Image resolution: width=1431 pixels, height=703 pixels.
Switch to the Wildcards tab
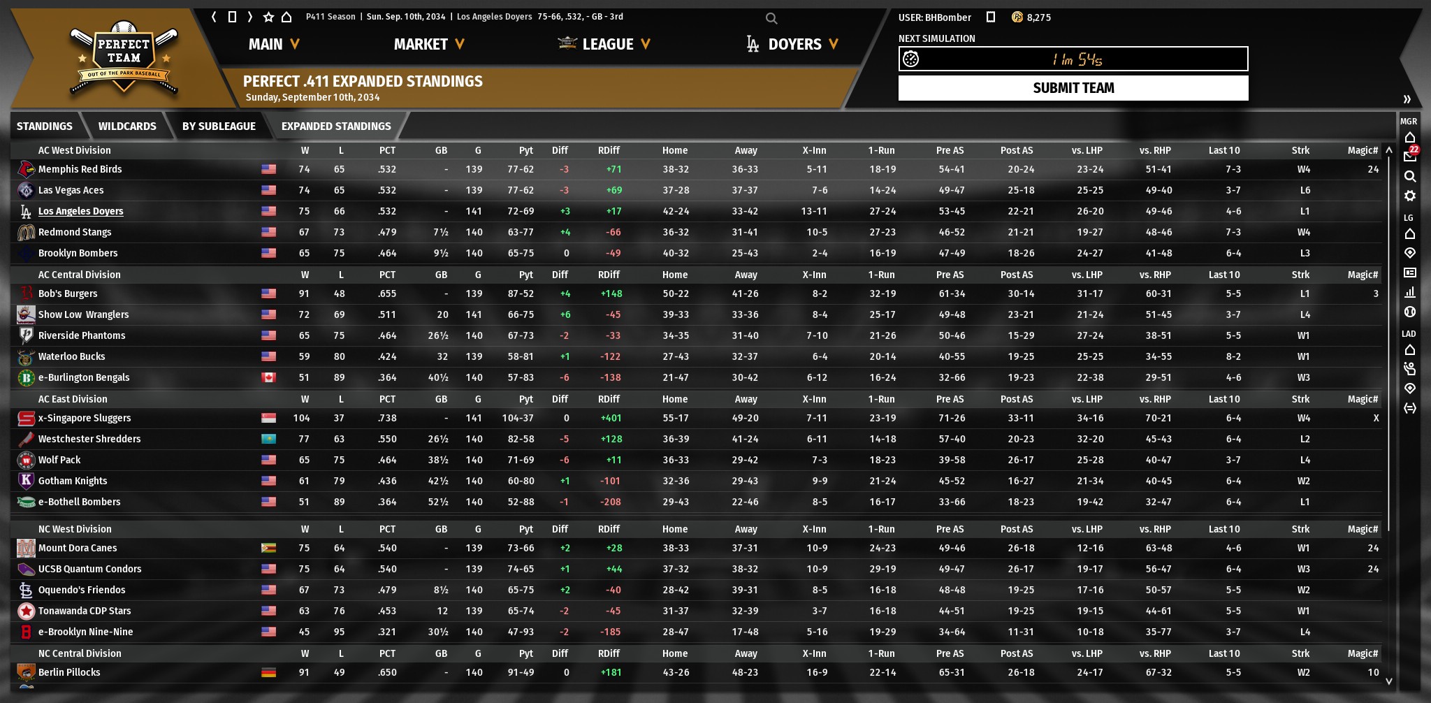[127, 126]
